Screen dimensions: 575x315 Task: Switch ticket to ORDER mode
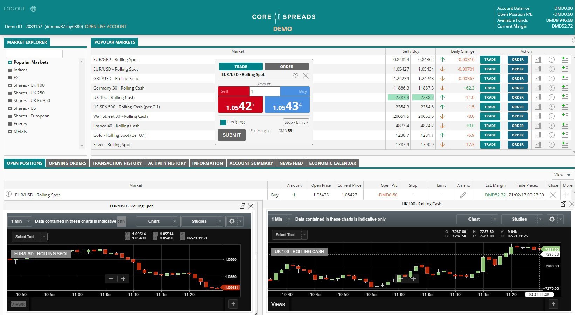287,67
